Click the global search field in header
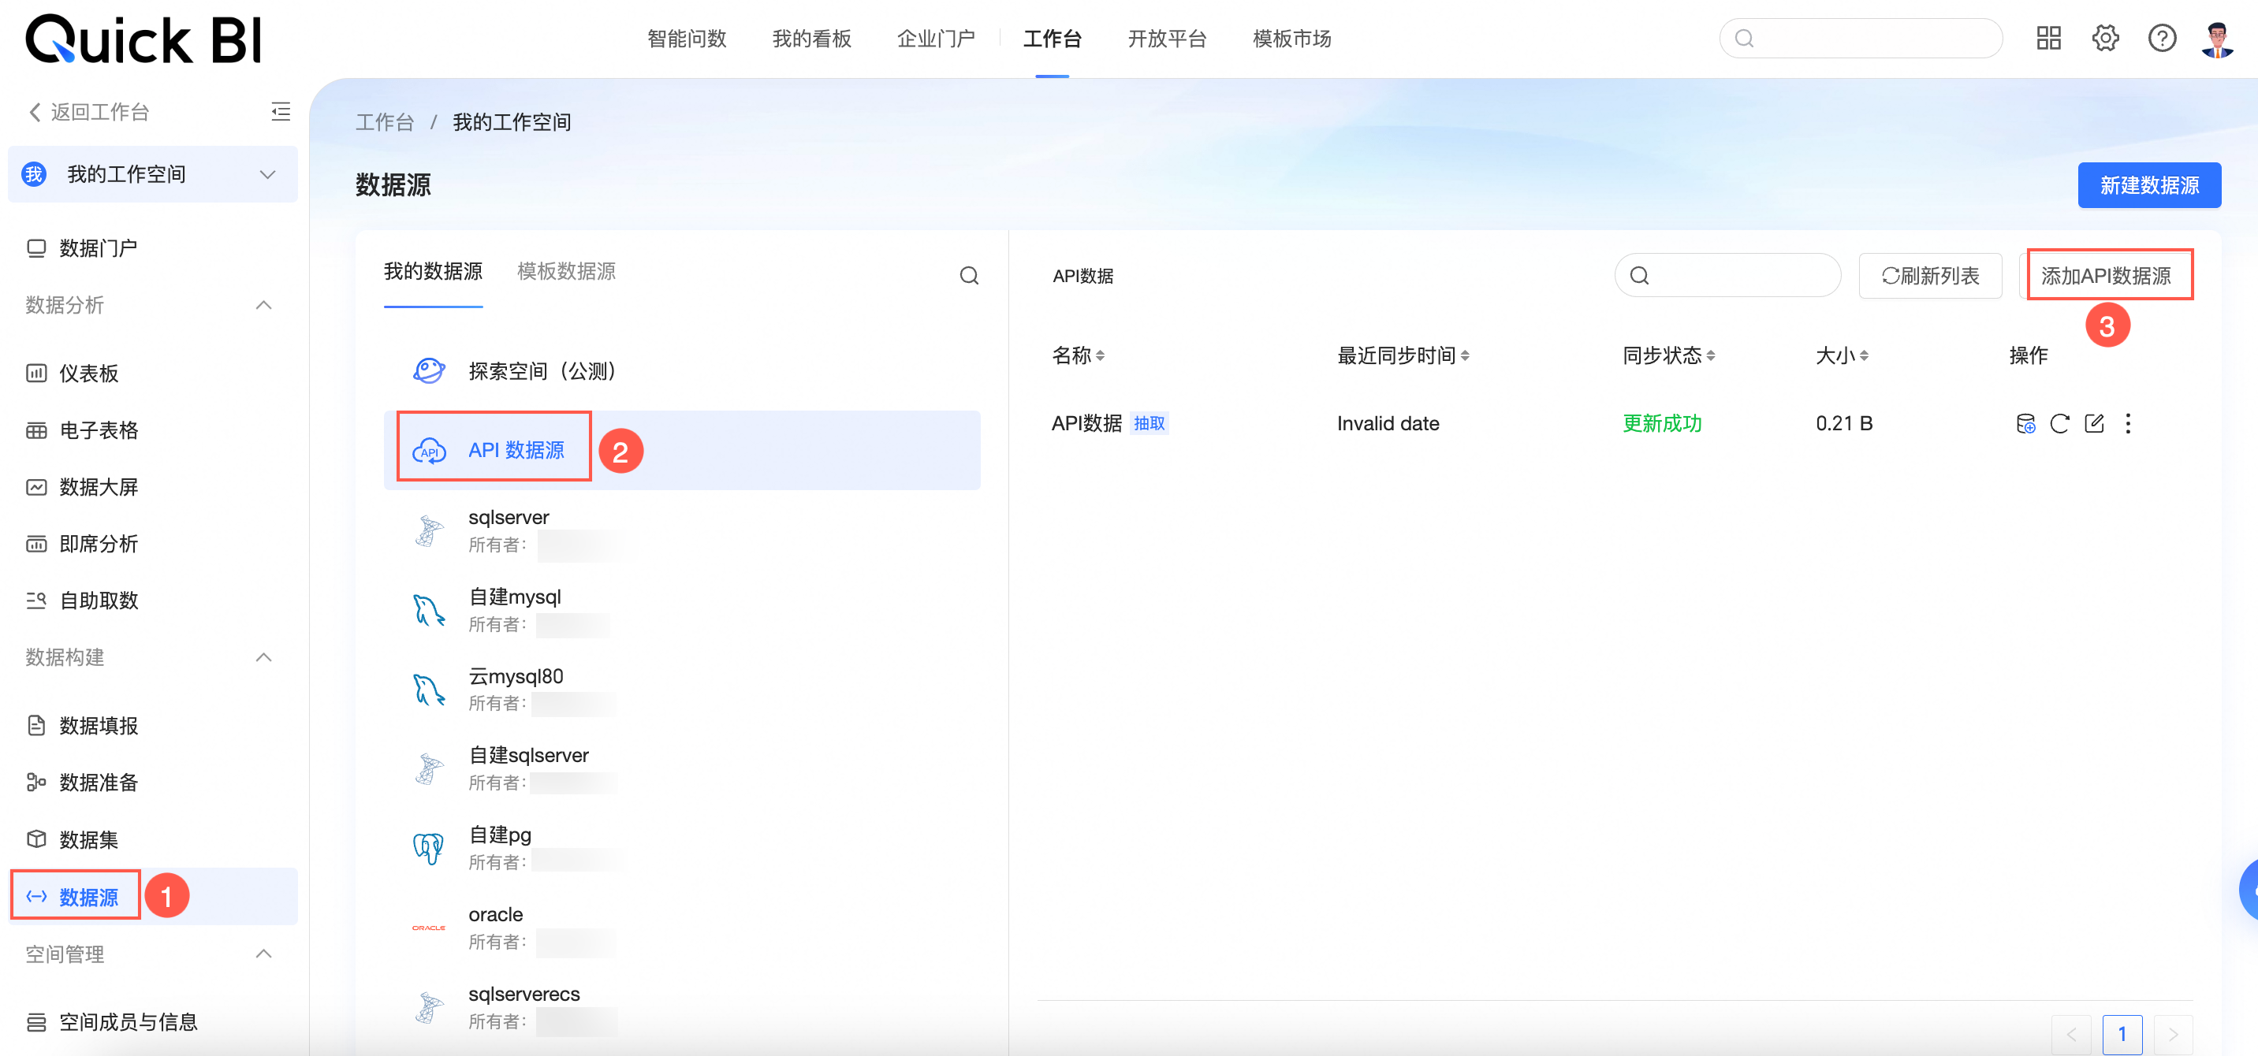Viewport: 2258px width, 1056px height. click(1860, 39)
